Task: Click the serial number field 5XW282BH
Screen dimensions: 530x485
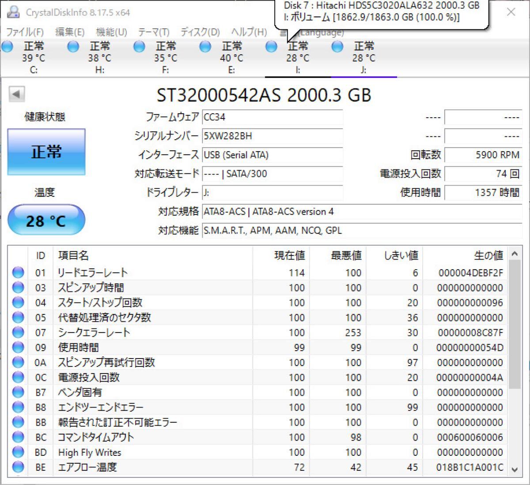Action: 272,136
